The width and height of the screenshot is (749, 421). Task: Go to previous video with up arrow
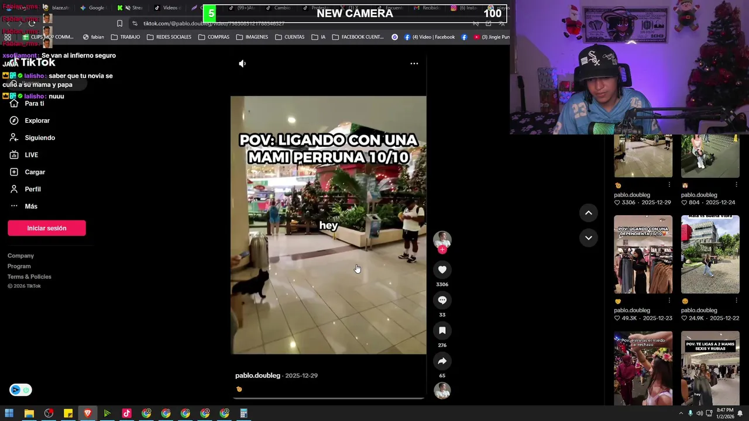click(589, 213)
